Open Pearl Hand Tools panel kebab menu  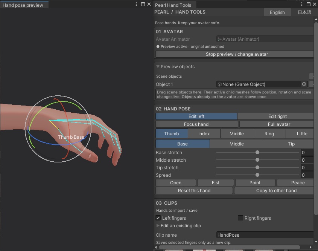click(x=302, y=4)
